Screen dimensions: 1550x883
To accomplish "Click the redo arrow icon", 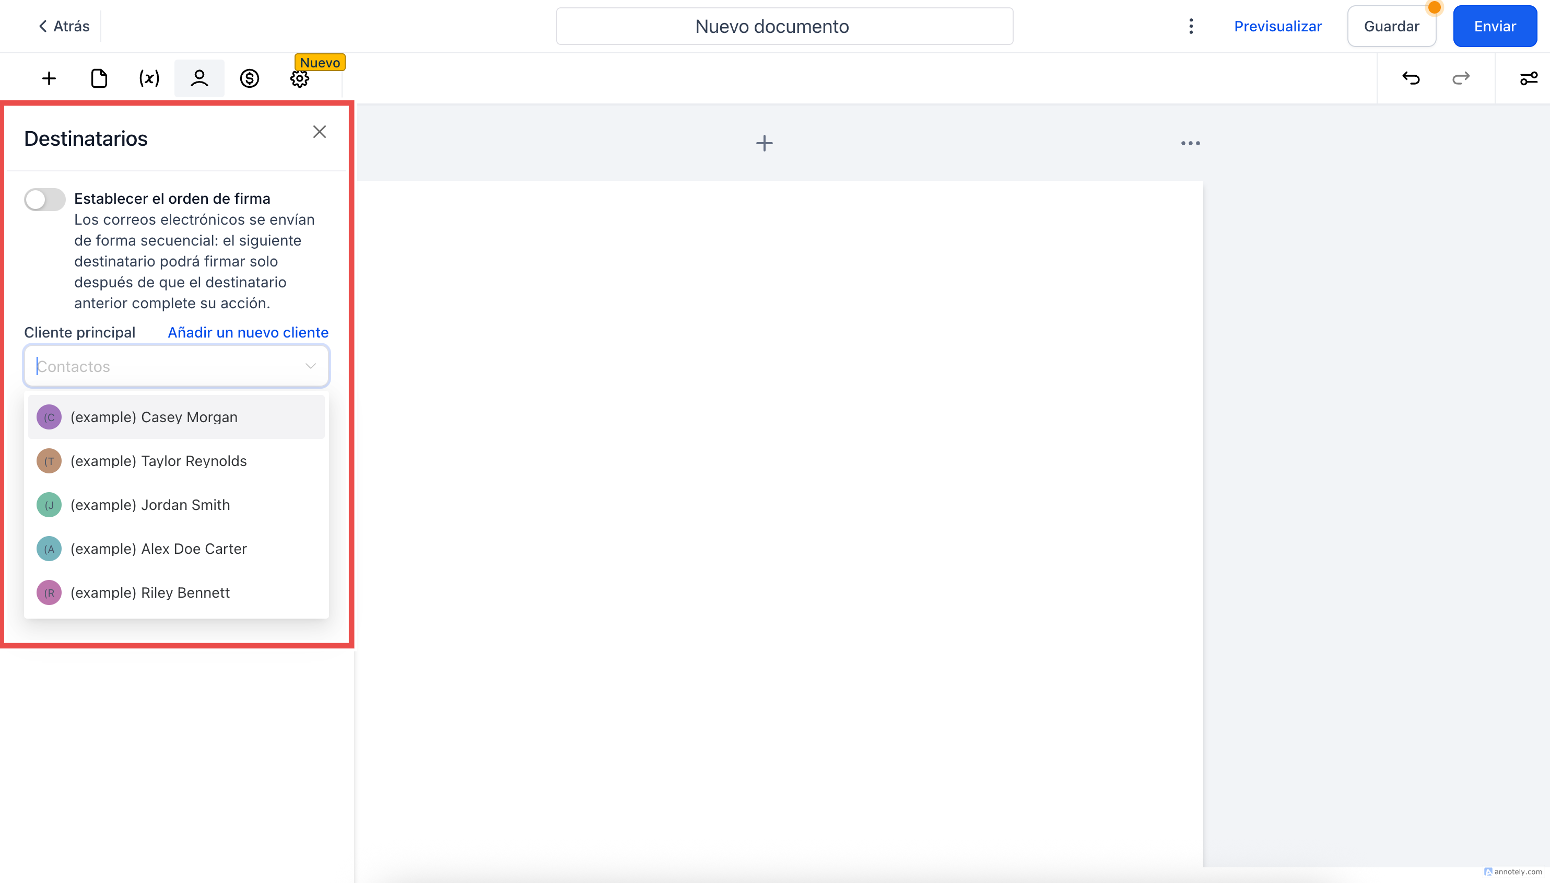I will coord(1461,78).
